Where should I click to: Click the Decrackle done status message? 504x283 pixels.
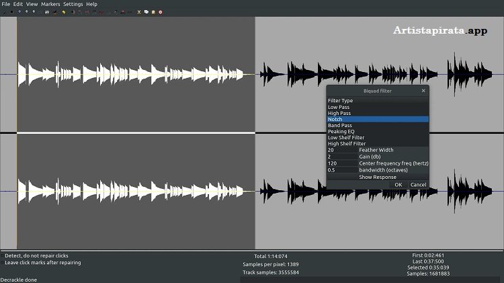(x=19, y=280)
